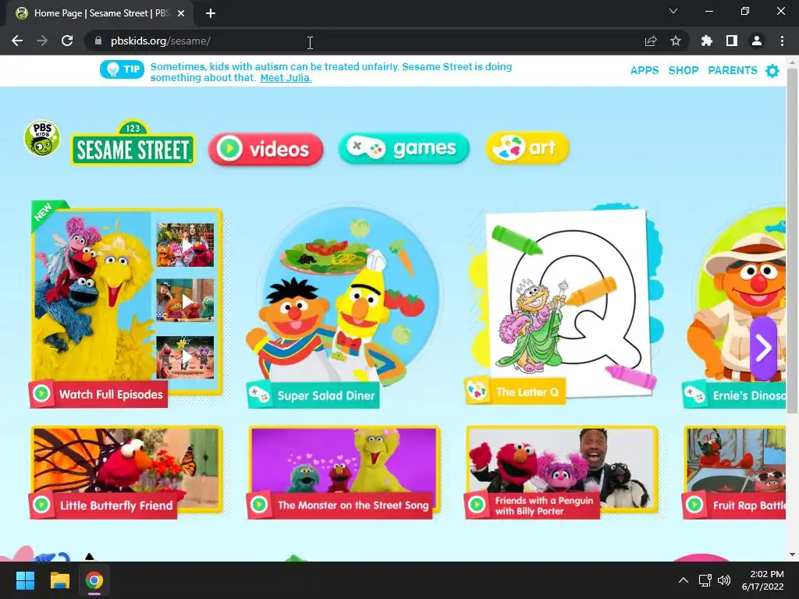799x599 pixels.
Task: Open the Super Salad Diner game
Action: 343,306
